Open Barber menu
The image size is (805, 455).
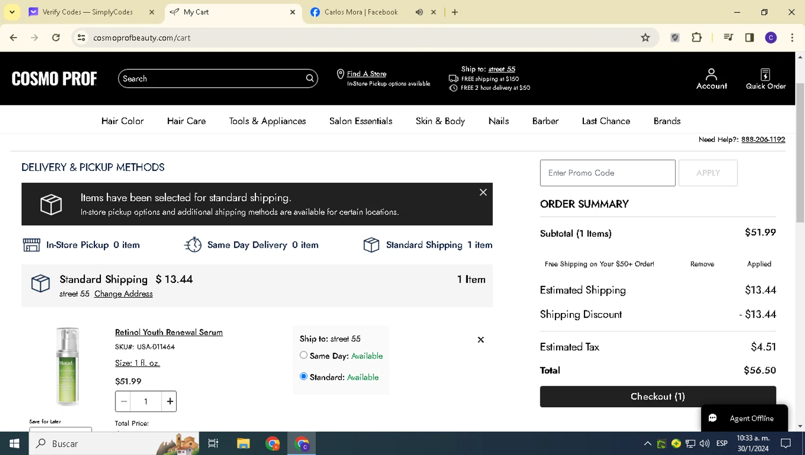[545, 121]
